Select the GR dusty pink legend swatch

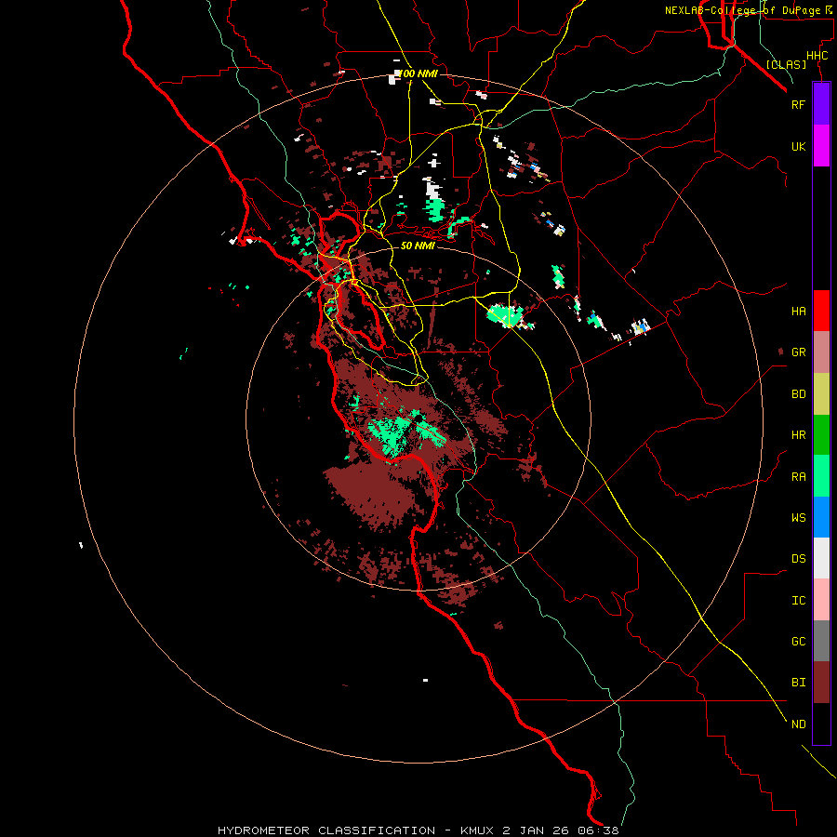(x=821, y=352)
